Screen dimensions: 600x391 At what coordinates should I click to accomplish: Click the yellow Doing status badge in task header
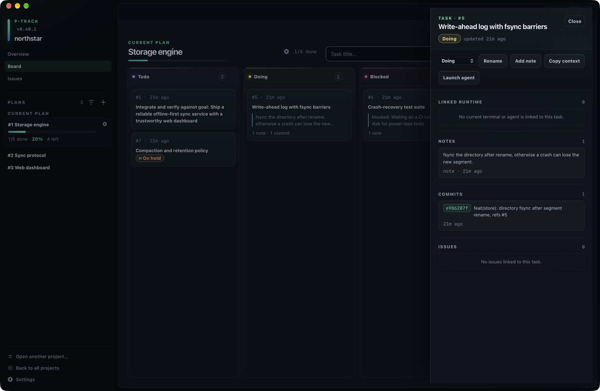click(x=449, y=39)
